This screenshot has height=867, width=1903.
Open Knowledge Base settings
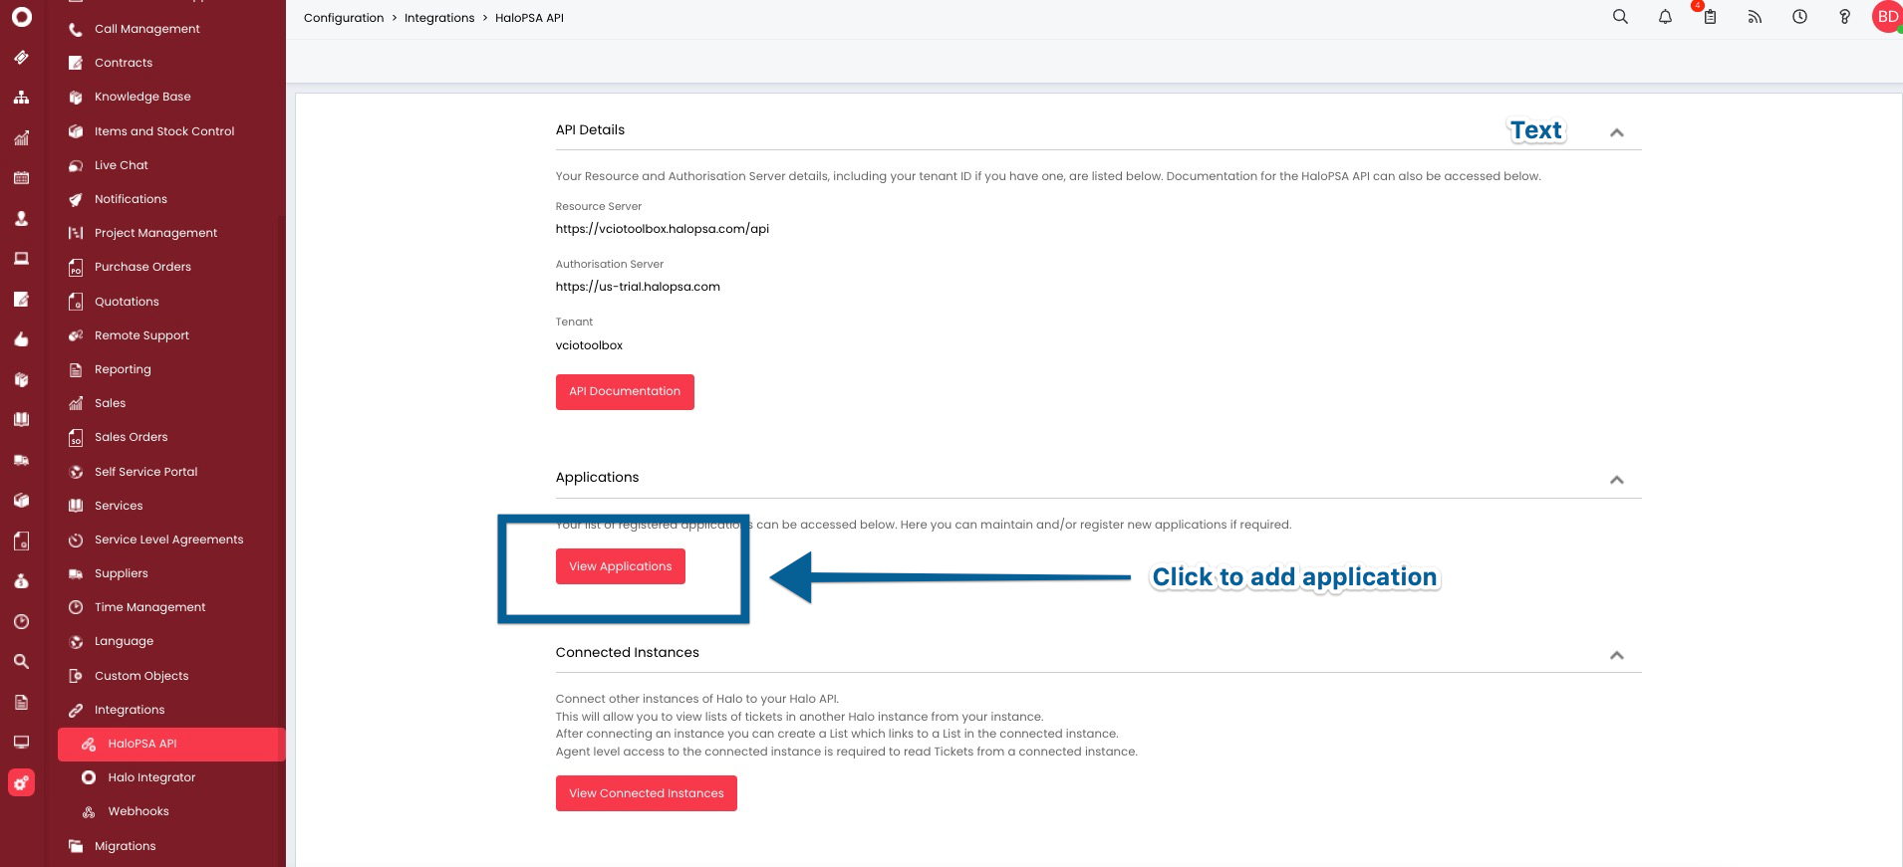[142, 97]
